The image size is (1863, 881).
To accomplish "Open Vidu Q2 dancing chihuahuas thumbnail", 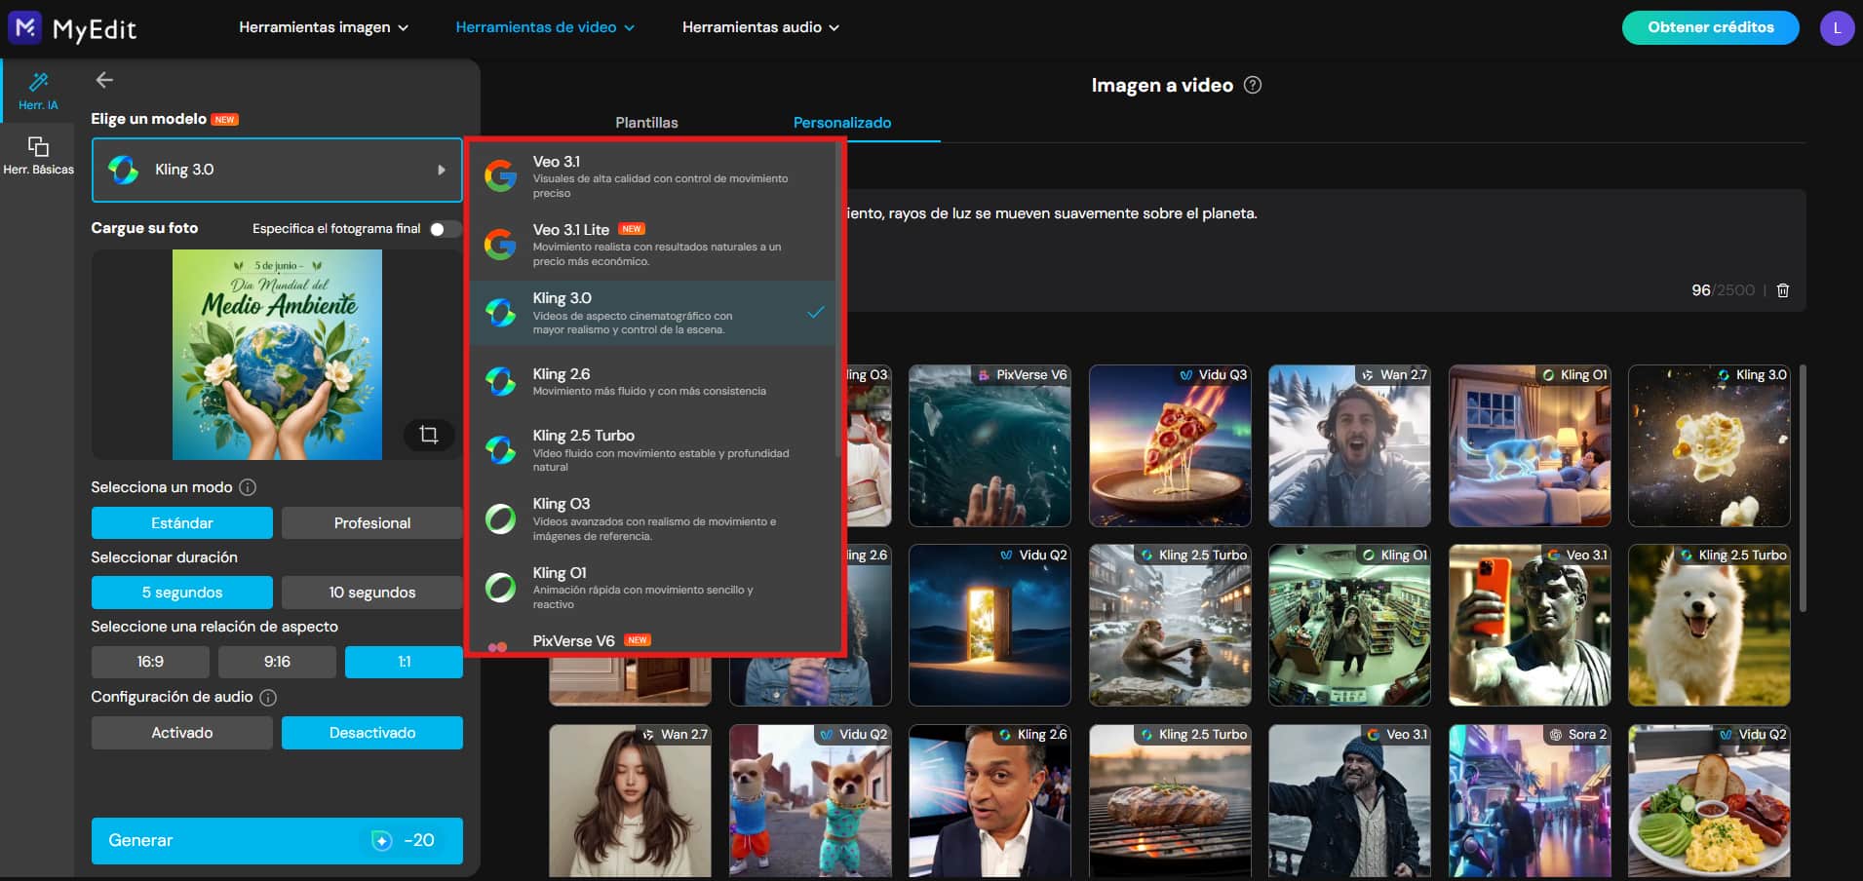I will [810, 801].
